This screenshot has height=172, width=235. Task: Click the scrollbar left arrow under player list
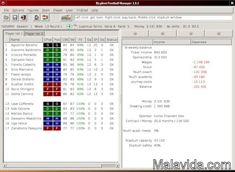click(5, 166)
